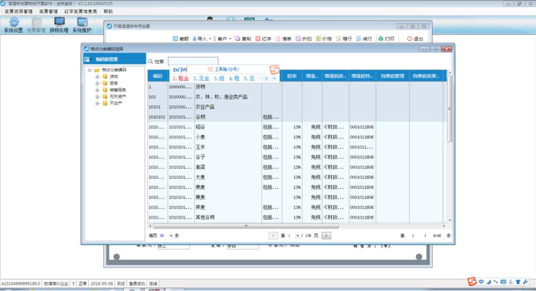This screenshot has height=291, width=536.
Task: Expand the 货物 tree node
Action: coord(98,77)
